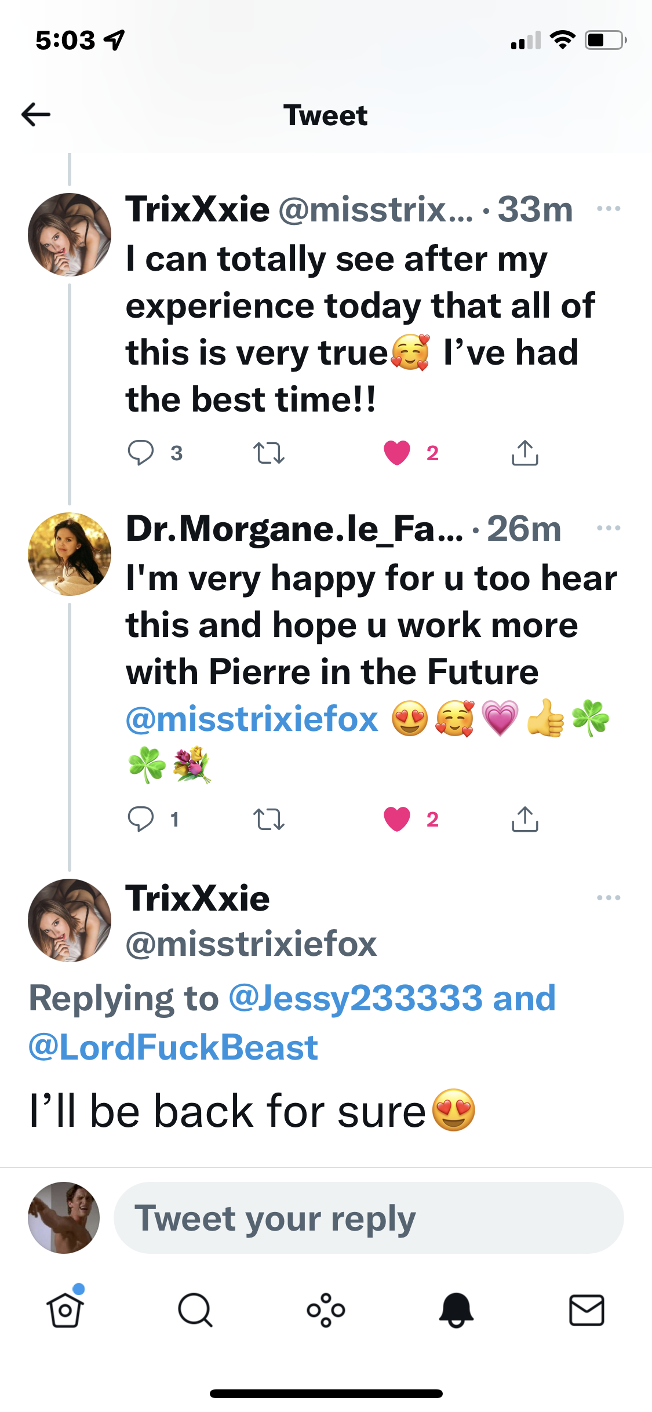
Task: Share Dr.Morgane's tweet
Action: (x=525, y=819)
